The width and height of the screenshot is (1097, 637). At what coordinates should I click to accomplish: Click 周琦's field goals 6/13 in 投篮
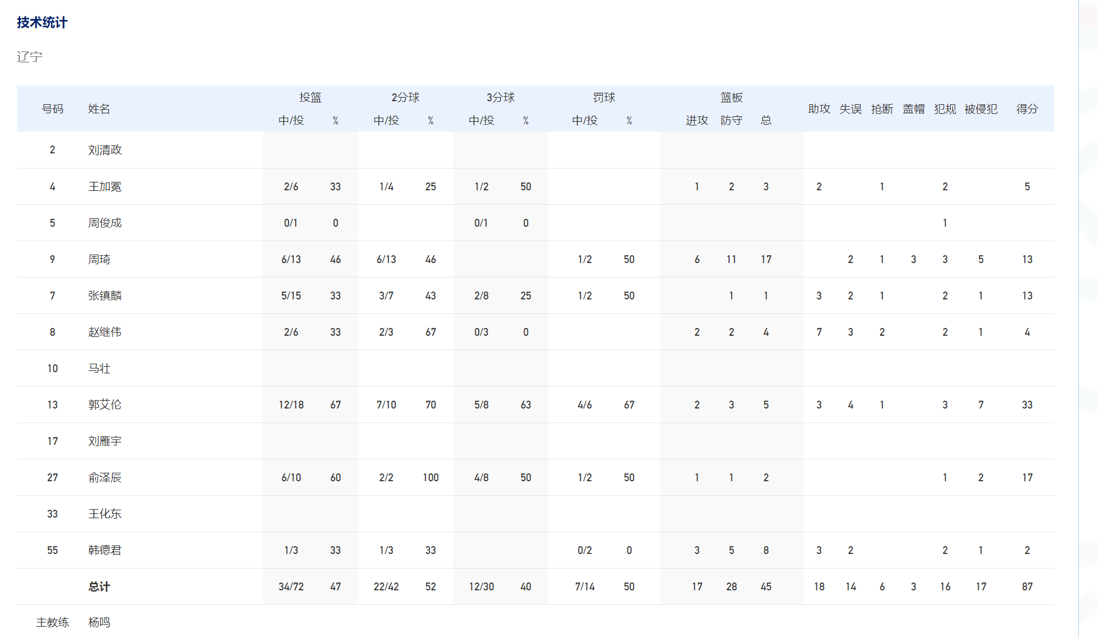(x=291, y=259)
